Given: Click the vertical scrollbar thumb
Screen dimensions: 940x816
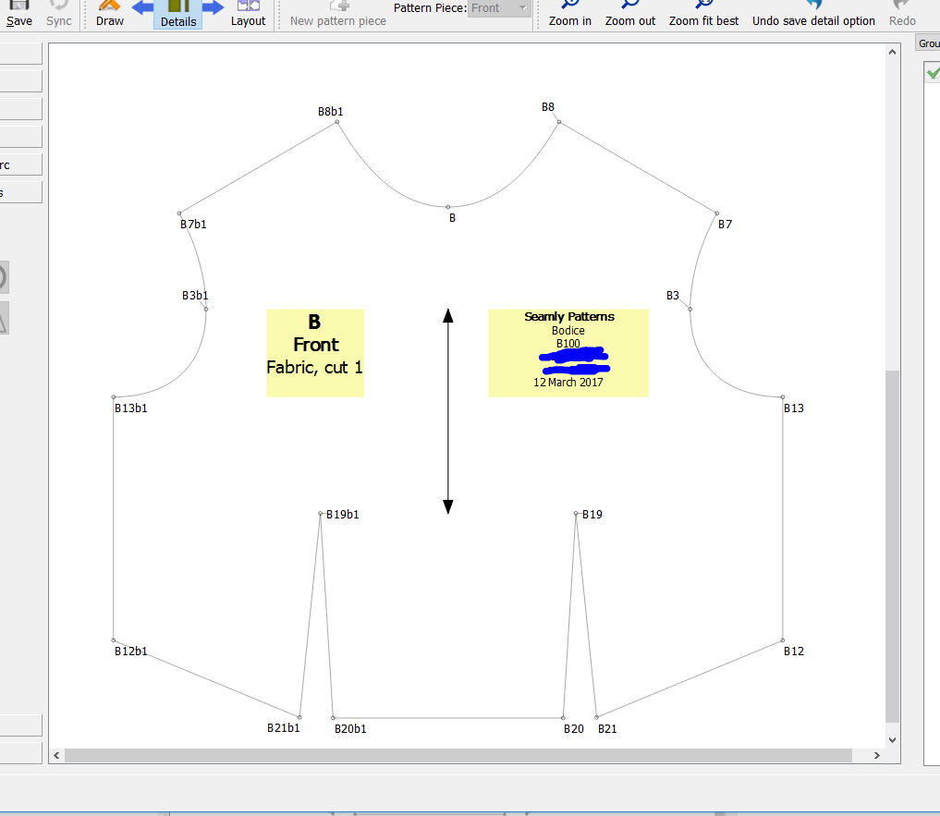Looking at the screenshot, I should 892,545.
